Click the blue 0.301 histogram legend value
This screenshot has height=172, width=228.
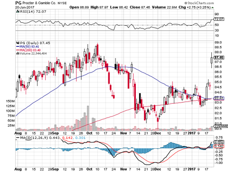(80, 138)
